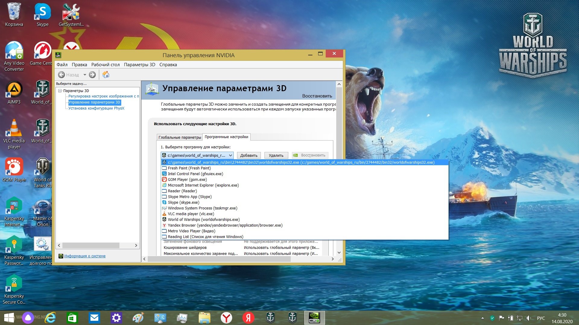Open Информация о системе link

[85, 256]
